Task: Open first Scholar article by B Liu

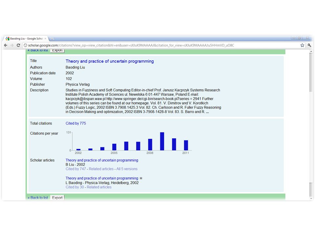Action: pos(102,160)
